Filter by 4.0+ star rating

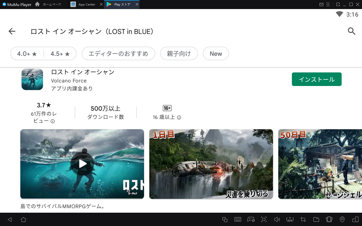pos(27,54)
